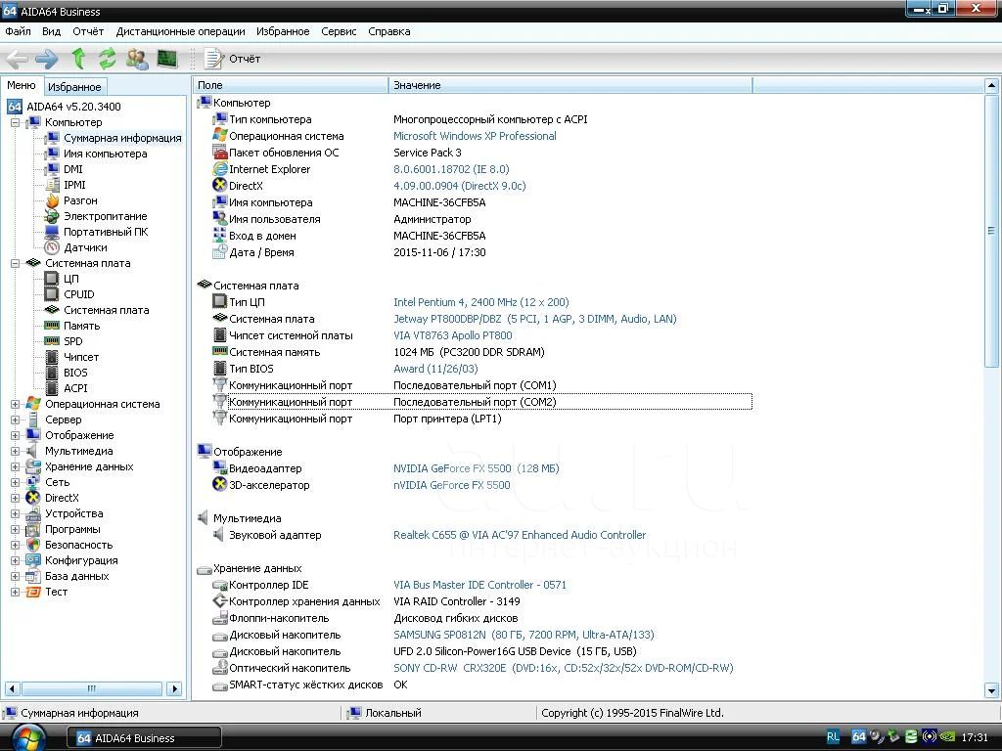
Task: Open the SAMSUNG SP0812N disk link
Action: pyautogui.click(x=524, y=635)
